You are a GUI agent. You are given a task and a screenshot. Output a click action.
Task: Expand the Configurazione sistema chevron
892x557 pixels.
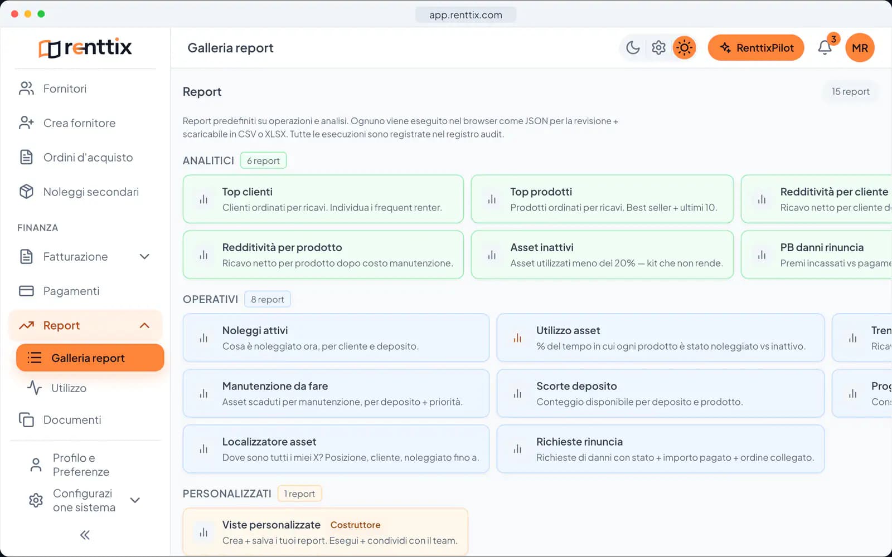[135, 500]
